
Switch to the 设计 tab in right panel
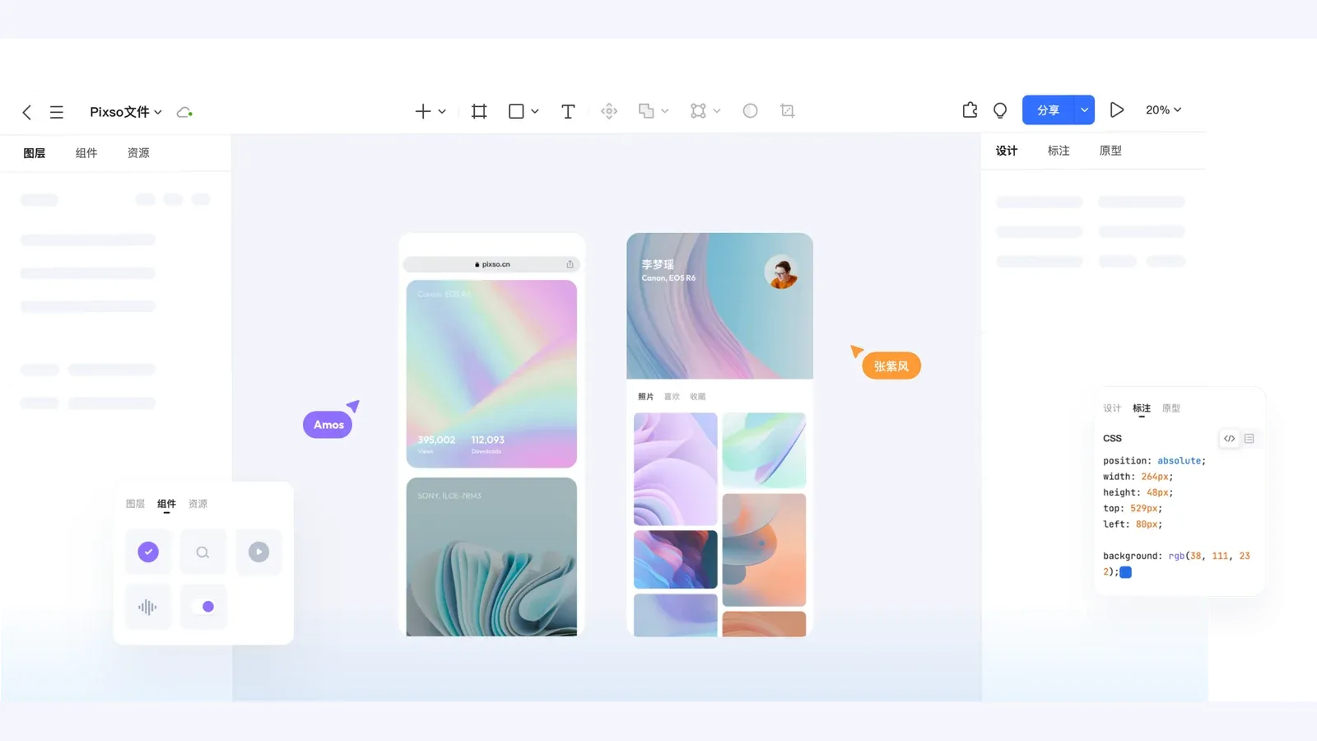(x=1007, y=151)
